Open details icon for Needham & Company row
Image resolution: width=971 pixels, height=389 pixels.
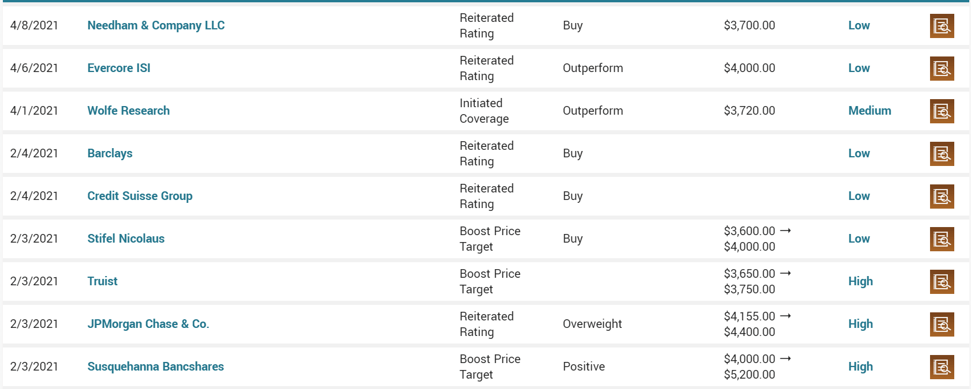click(x=942, y=26)
